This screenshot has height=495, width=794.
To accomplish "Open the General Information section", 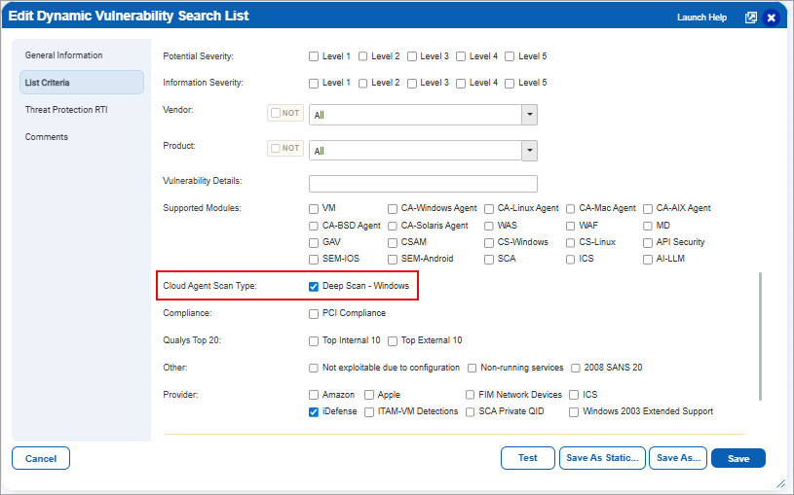I will coord(63,55).
